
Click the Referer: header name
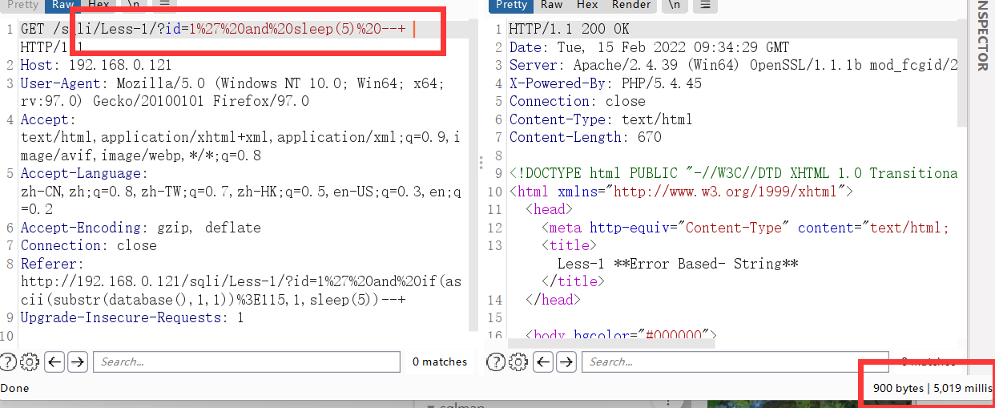coord(52,264)
